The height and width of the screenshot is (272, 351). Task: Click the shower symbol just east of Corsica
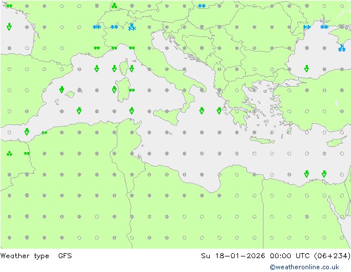(132, 68)
